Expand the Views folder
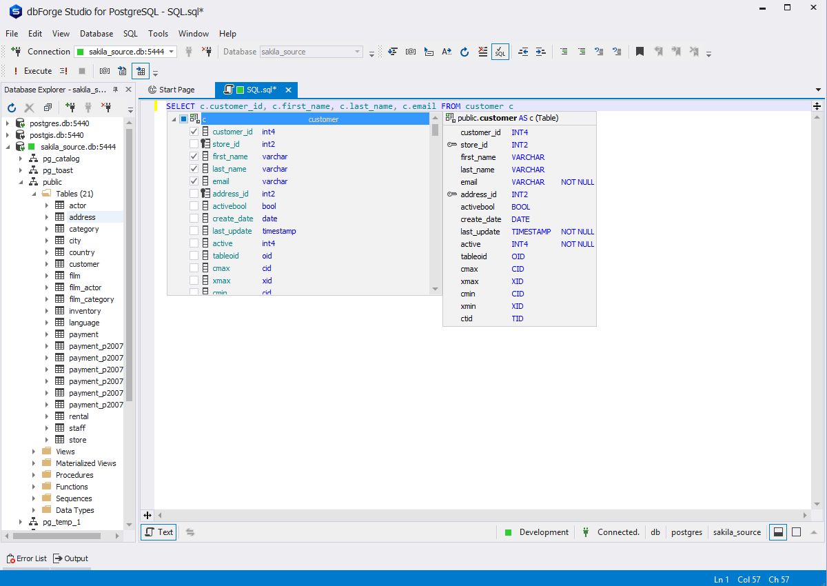Viewport: 827px width, 586px height. 34,452
